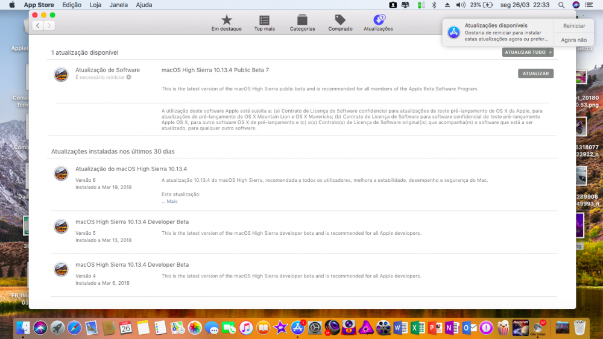
Task: Open Safari from the Dock
Action: tap(74, 328)
